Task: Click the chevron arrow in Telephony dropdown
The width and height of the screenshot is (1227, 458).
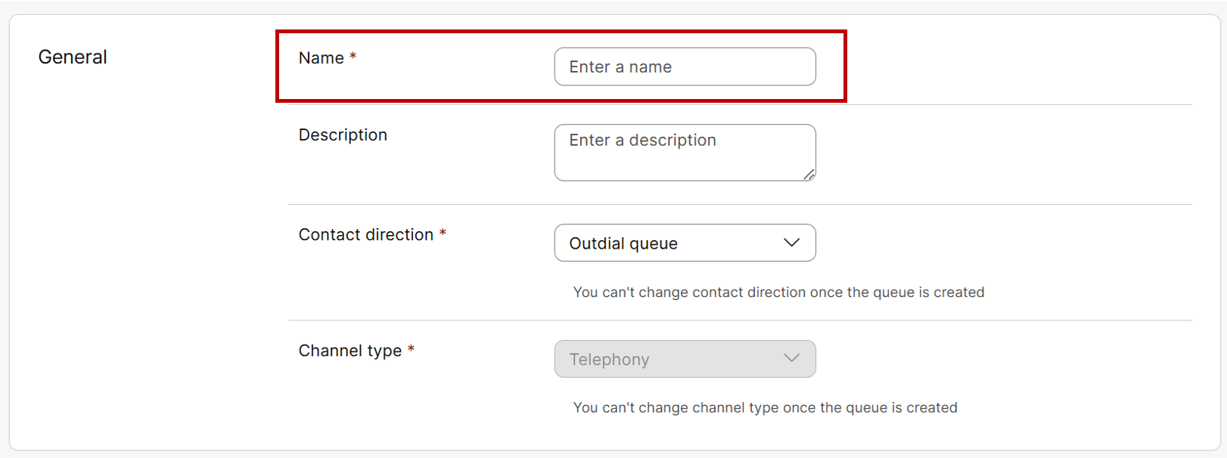Action: coord(791,358)
